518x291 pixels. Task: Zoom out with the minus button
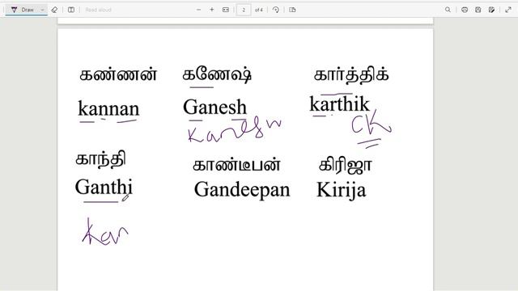pos(198,10)
